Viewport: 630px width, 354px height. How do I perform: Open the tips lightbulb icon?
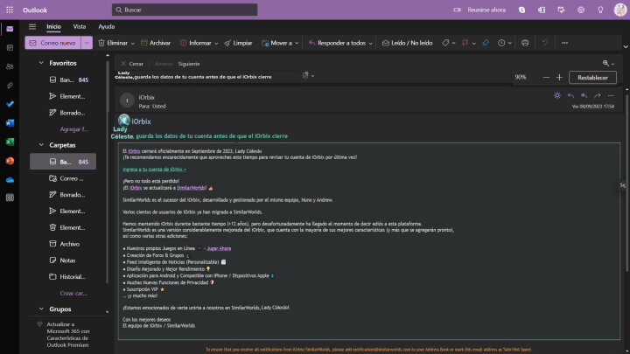(600, 10)
